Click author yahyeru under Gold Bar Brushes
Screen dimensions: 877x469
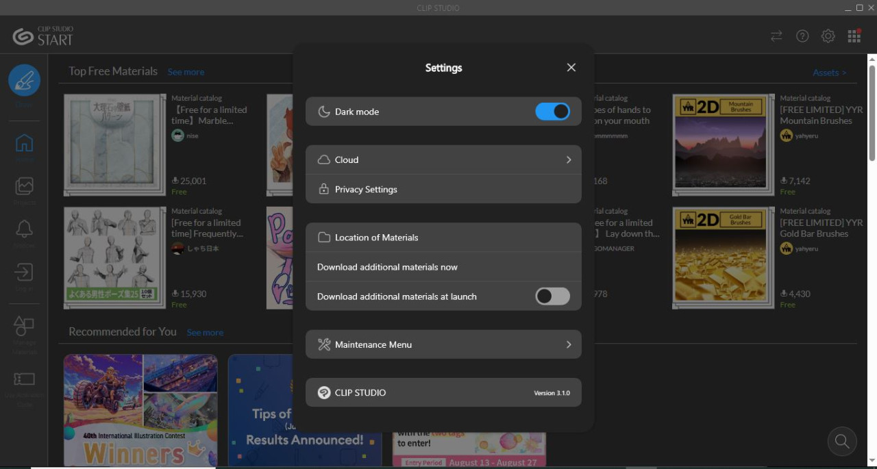pos(806,249)
